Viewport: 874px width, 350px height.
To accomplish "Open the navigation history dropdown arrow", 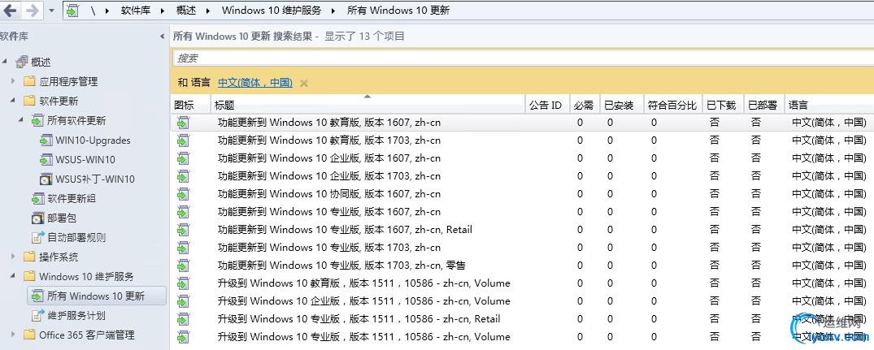I will click(x=51, y=11).
